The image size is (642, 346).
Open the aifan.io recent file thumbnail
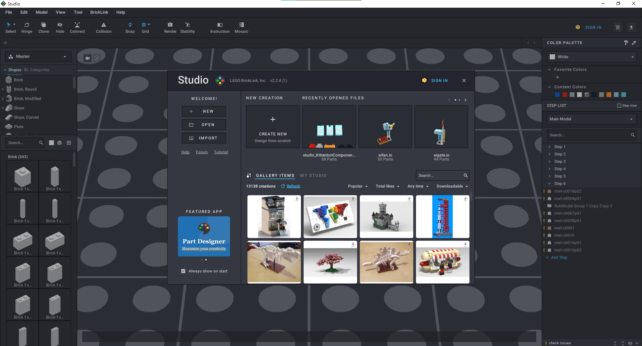385,127
